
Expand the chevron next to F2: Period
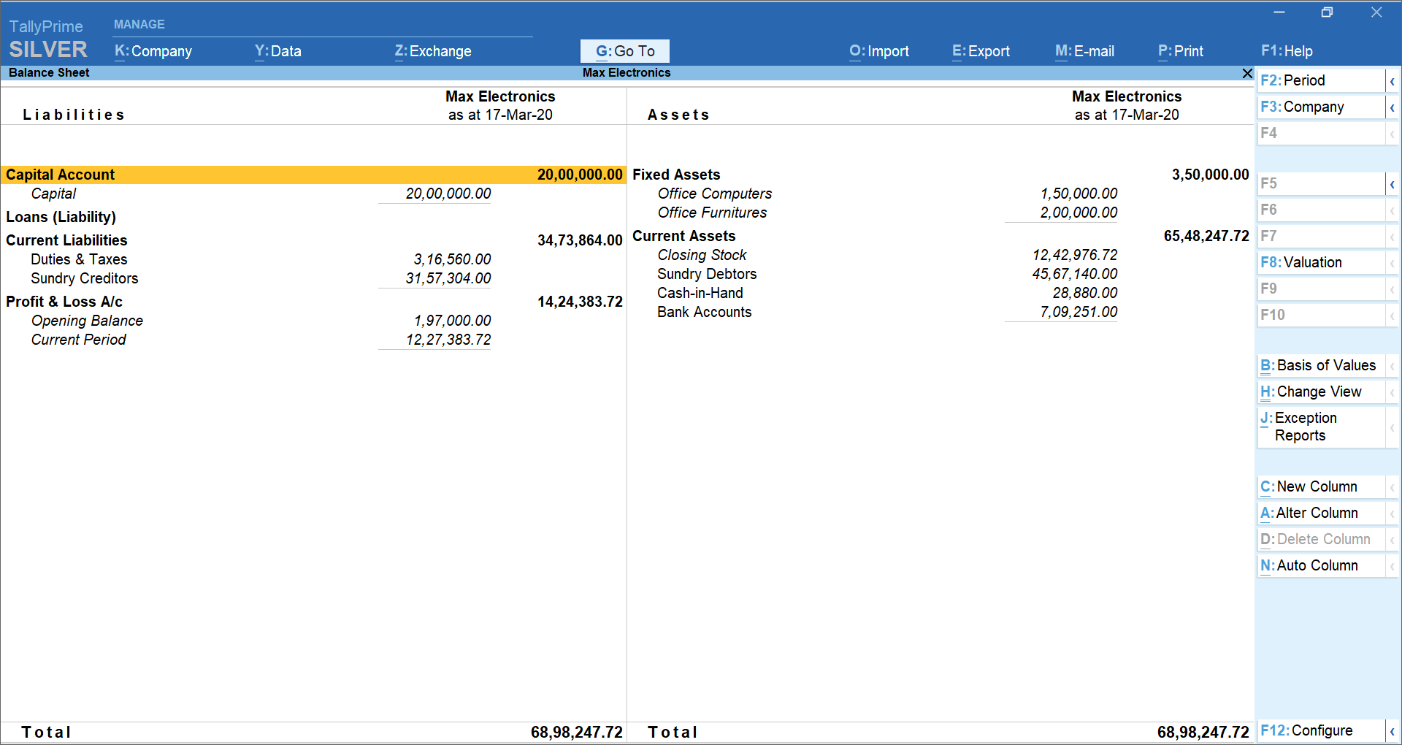[1392, 81]
